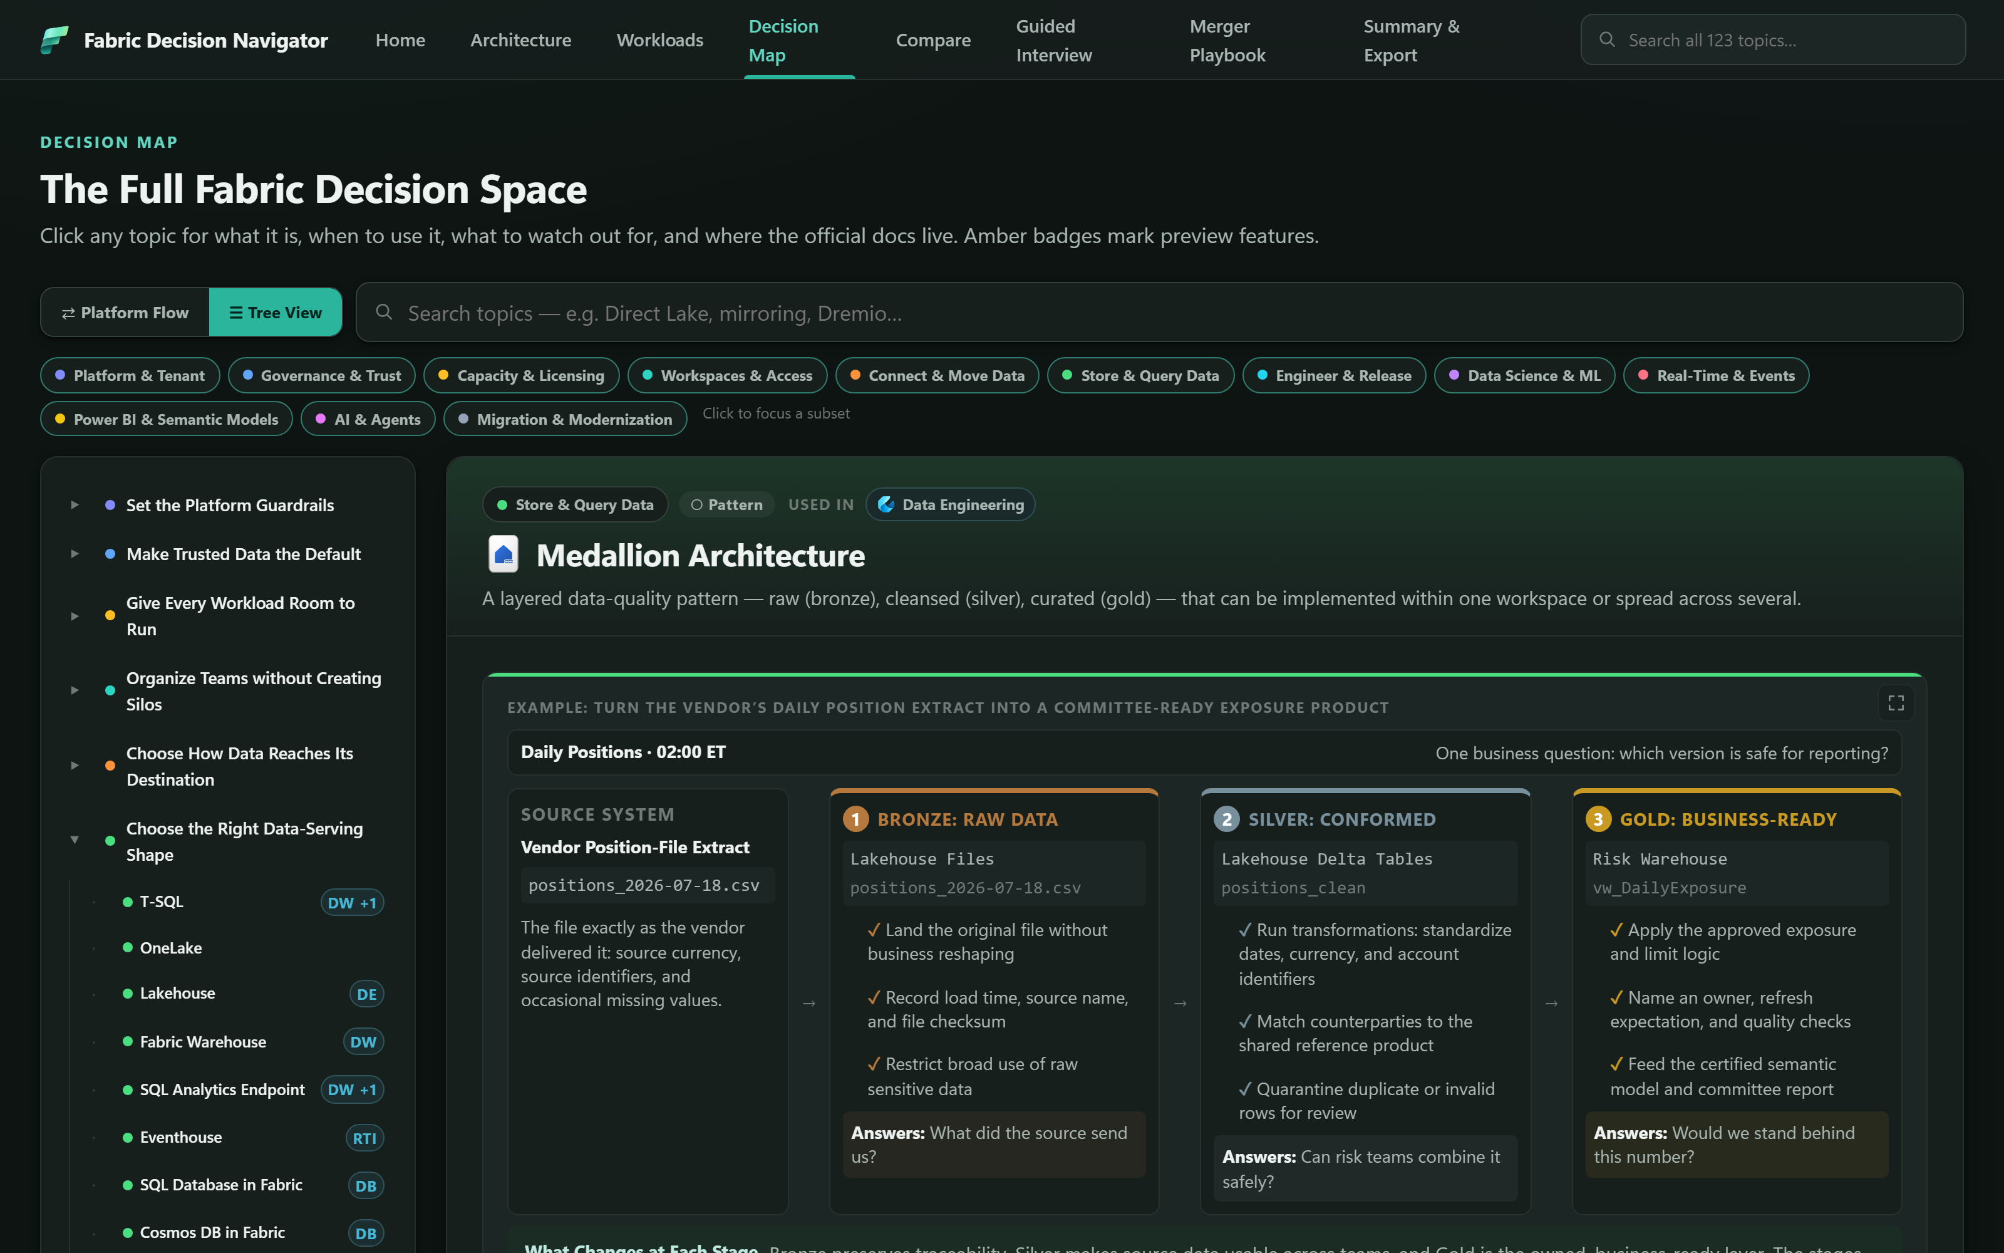Expand the example diagram to fullscreen
The height and width of the screenshot is (1253, 2004).
pos(1896,703)
